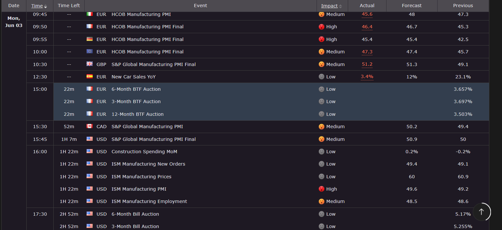Click the scroll-to-top arrow button
502x230 pixels.
(x=481, y=212)
